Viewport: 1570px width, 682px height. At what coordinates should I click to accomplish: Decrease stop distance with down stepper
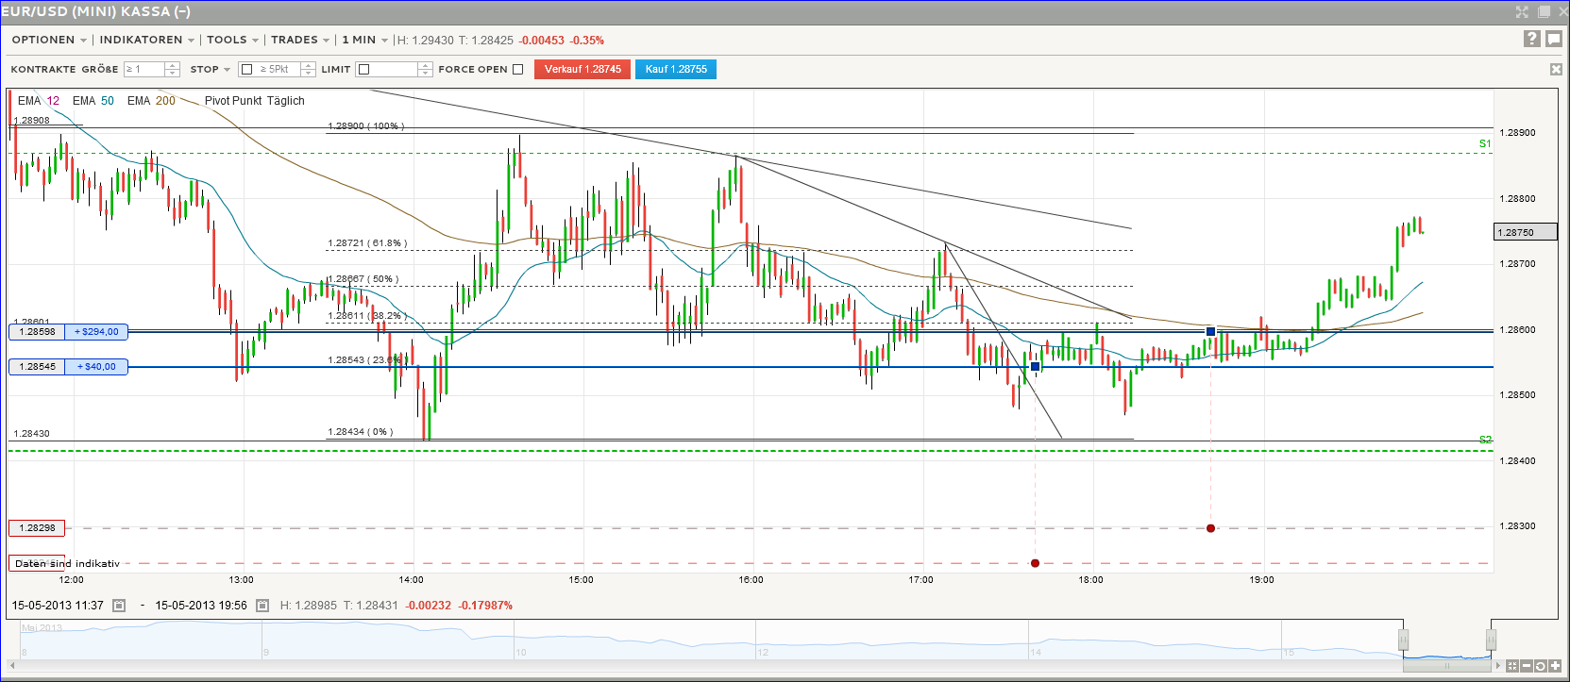[308, 74]
